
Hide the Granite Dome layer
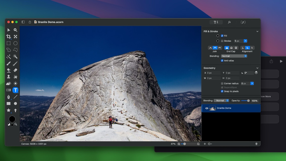pyautogui.click(x=207, y=108)
